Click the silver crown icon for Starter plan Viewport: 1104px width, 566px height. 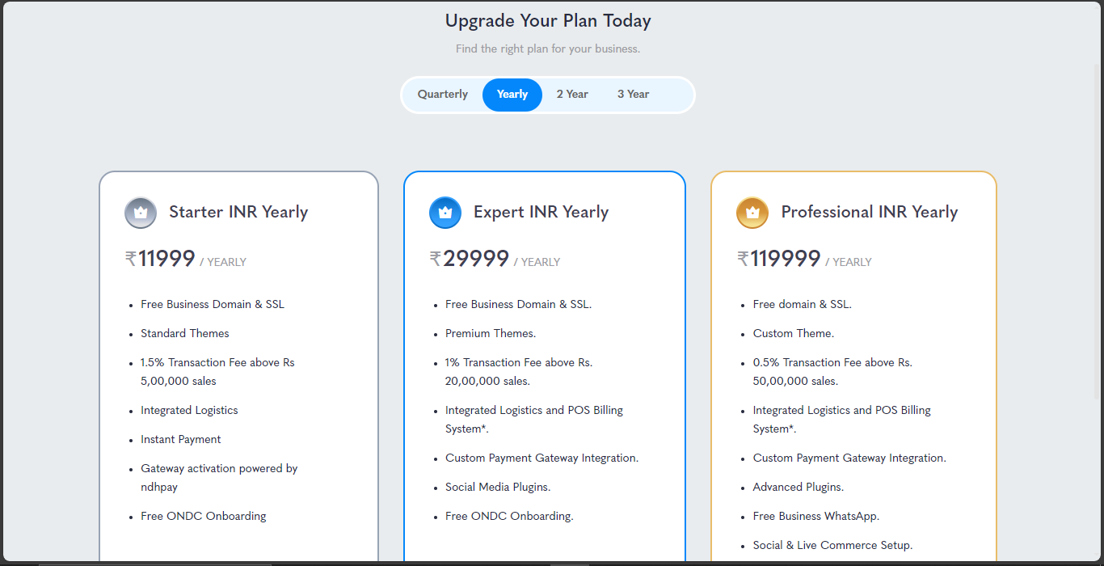coord(141,213)
